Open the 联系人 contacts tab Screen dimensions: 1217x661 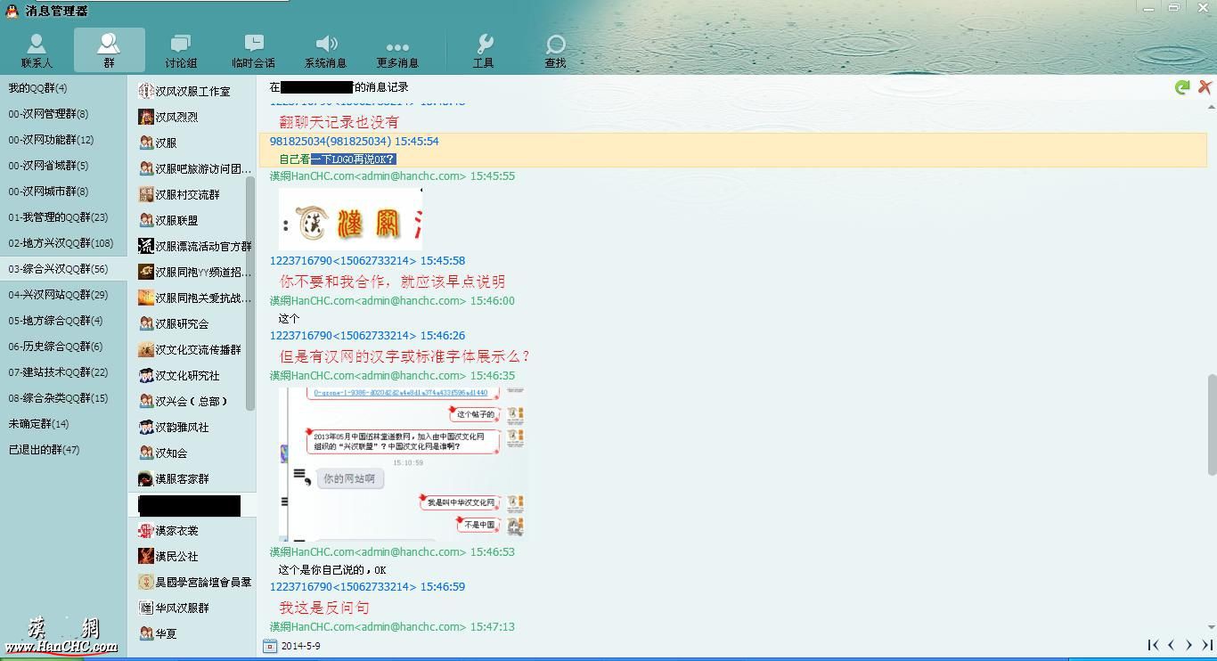[37, 50]
